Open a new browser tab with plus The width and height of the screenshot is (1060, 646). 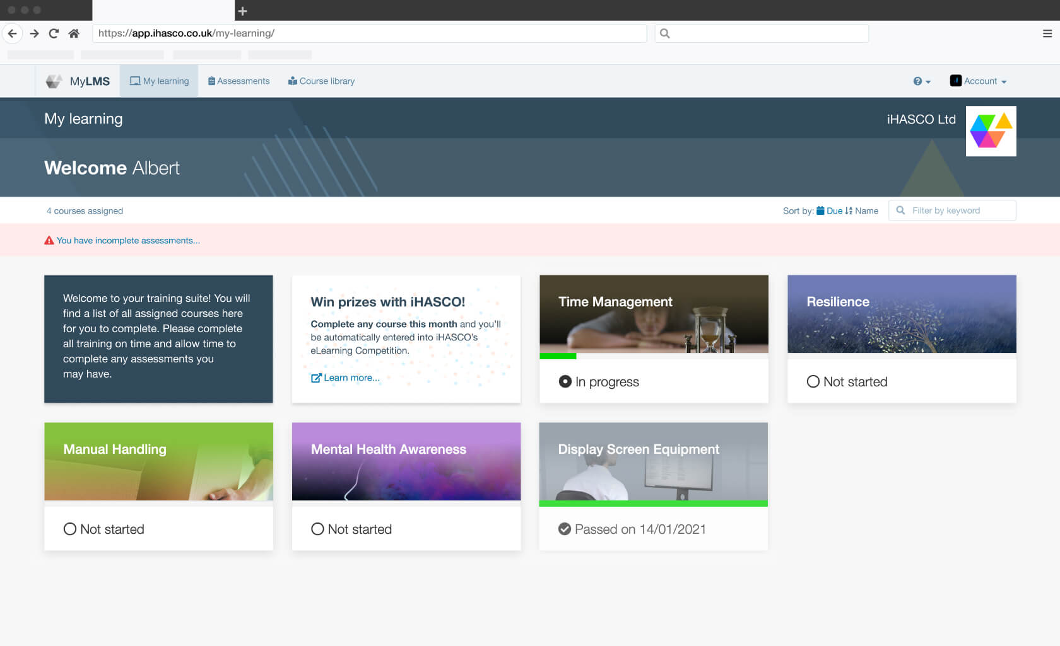point(242,11)
